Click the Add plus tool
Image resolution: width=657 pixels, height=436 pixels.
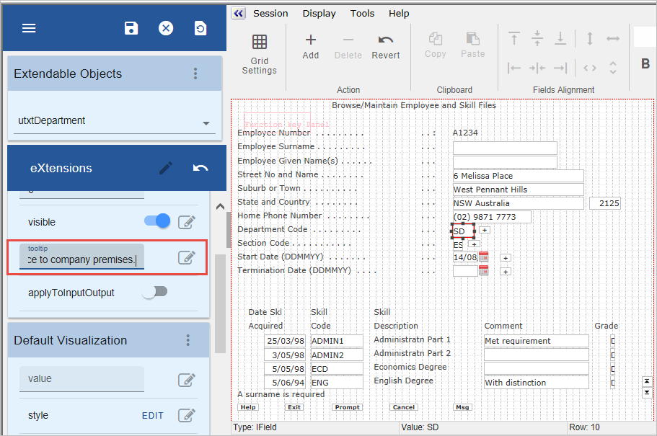point(311,47)
